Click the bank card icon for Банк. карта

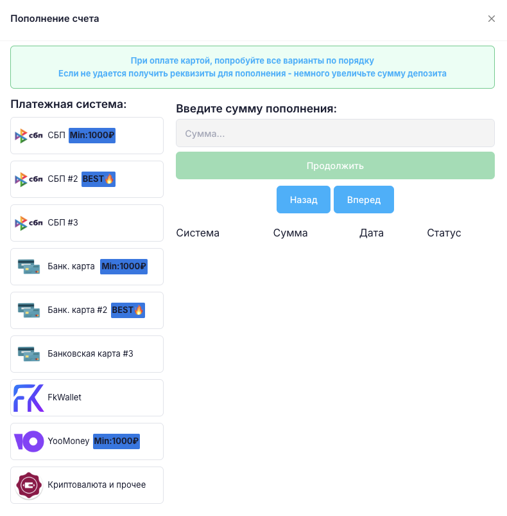click(29, 267)
